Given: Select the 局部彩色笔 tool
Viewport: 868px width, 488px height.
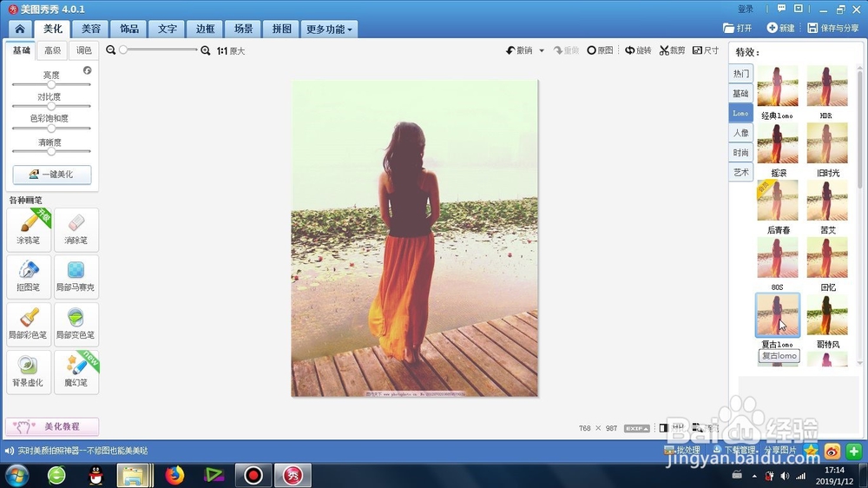Looking at the screenshot, I should pos(29,324).
